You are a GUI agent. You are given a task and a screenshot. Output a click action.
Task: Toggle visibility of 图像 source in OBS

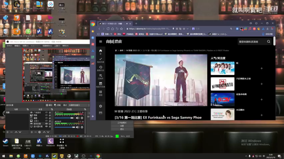pyautogui.click(x=47, y=115)
